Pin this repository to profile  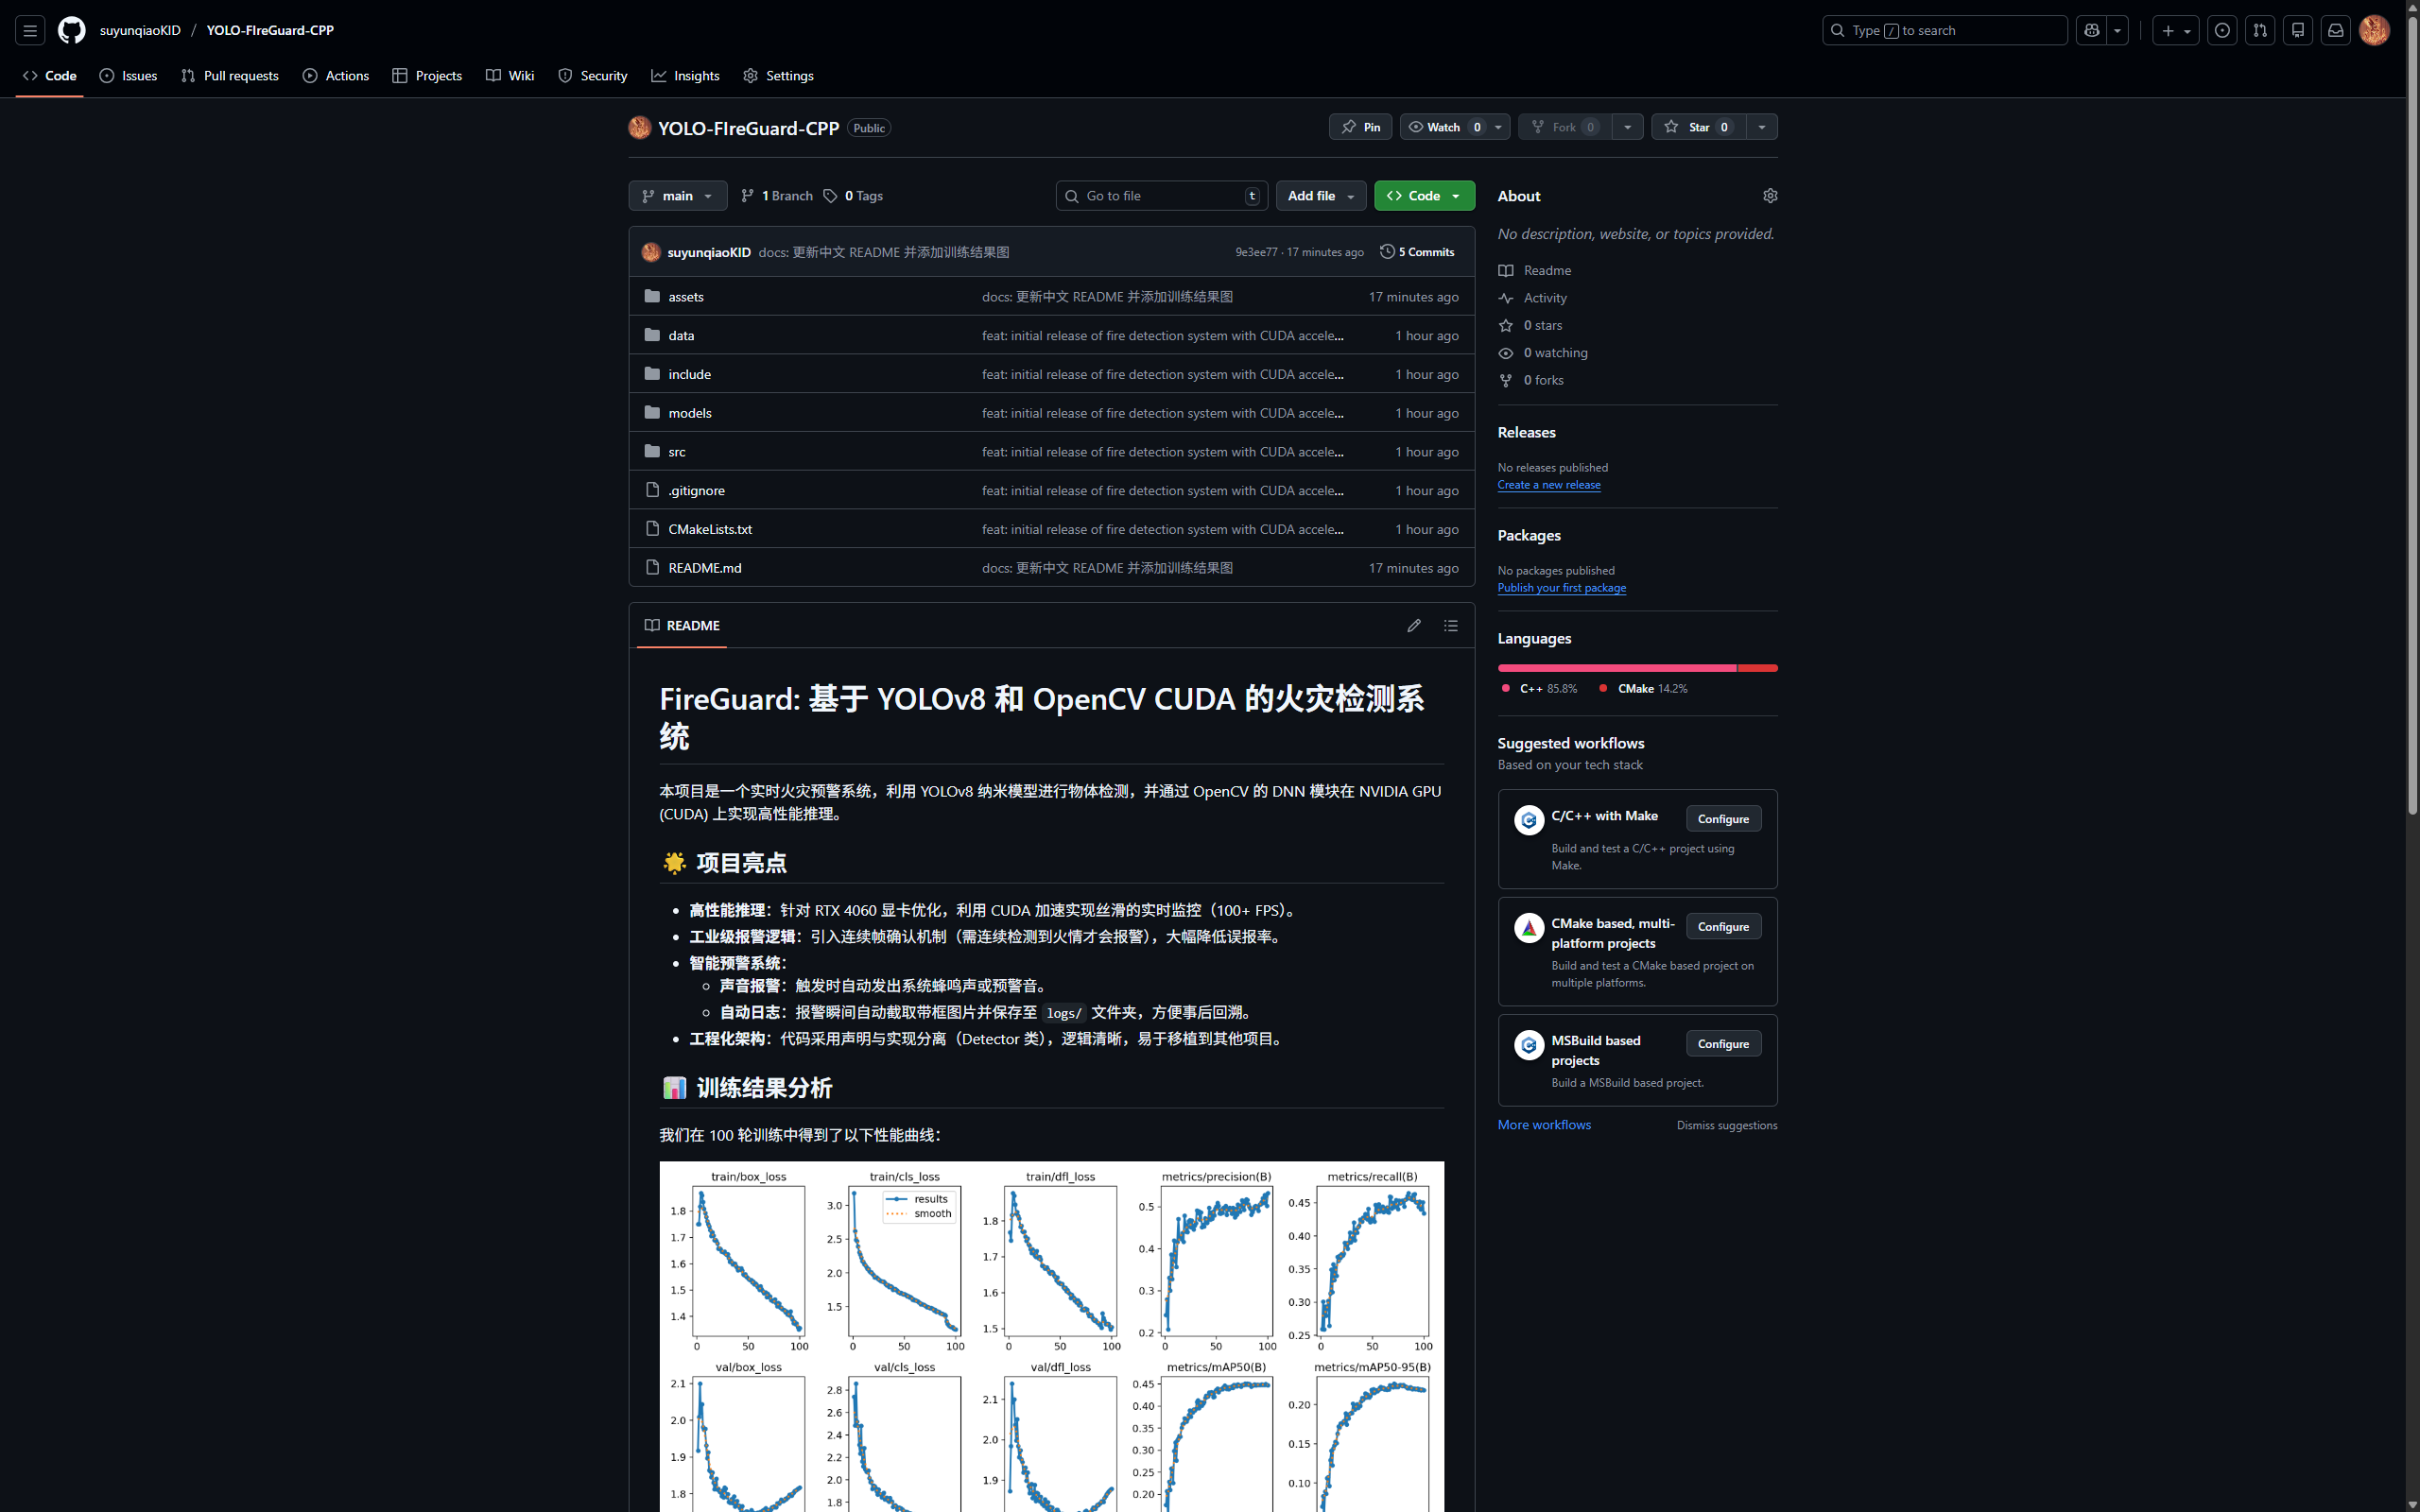click(1360, 127)
